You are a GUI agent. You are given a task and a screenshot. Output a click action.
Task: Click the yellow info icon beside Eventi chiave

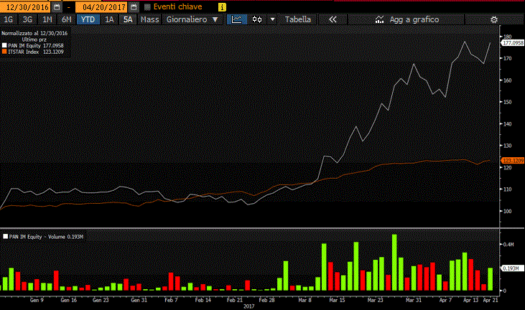point(220,6)
